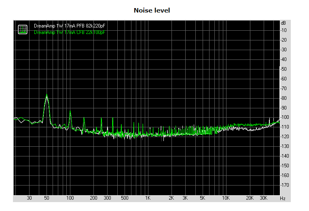309x211 pixels.
Task: Select the green CFB 22k100pF legend entry
Action: pos(70,32)
